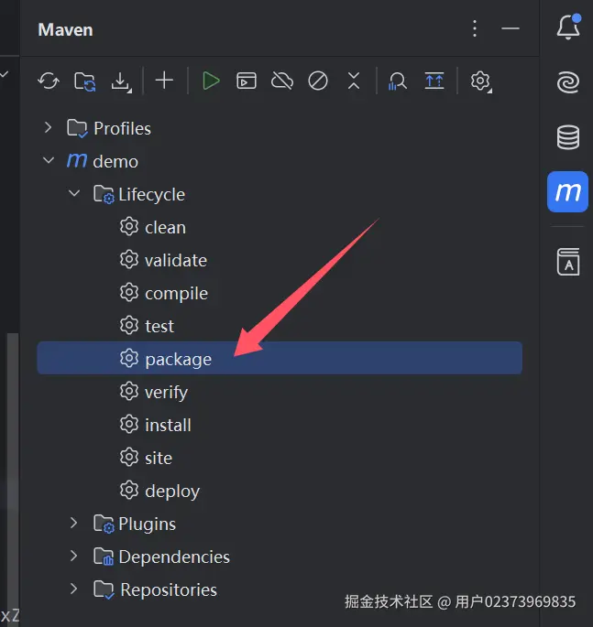Image resolution: width=593 pixels, height=627 pixels.
Task: Select the install lifecycle goal
Action: [x=280, y=425]
